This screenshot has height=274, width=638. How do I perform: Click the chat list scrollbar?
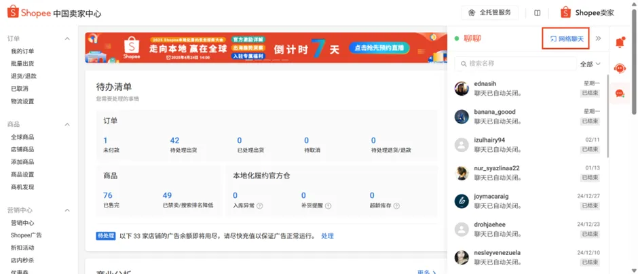[607, 116]
